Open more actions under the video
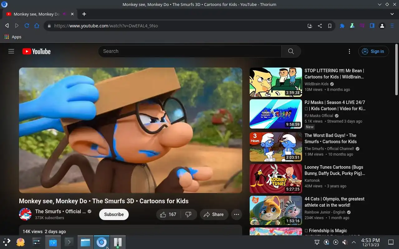Image resolution: width=399 pixels, height=249 pixels. [237, 214]
